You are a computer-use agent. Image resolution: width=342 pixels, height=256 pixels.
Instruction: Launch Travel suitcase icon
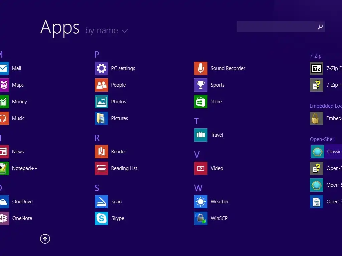201,135
